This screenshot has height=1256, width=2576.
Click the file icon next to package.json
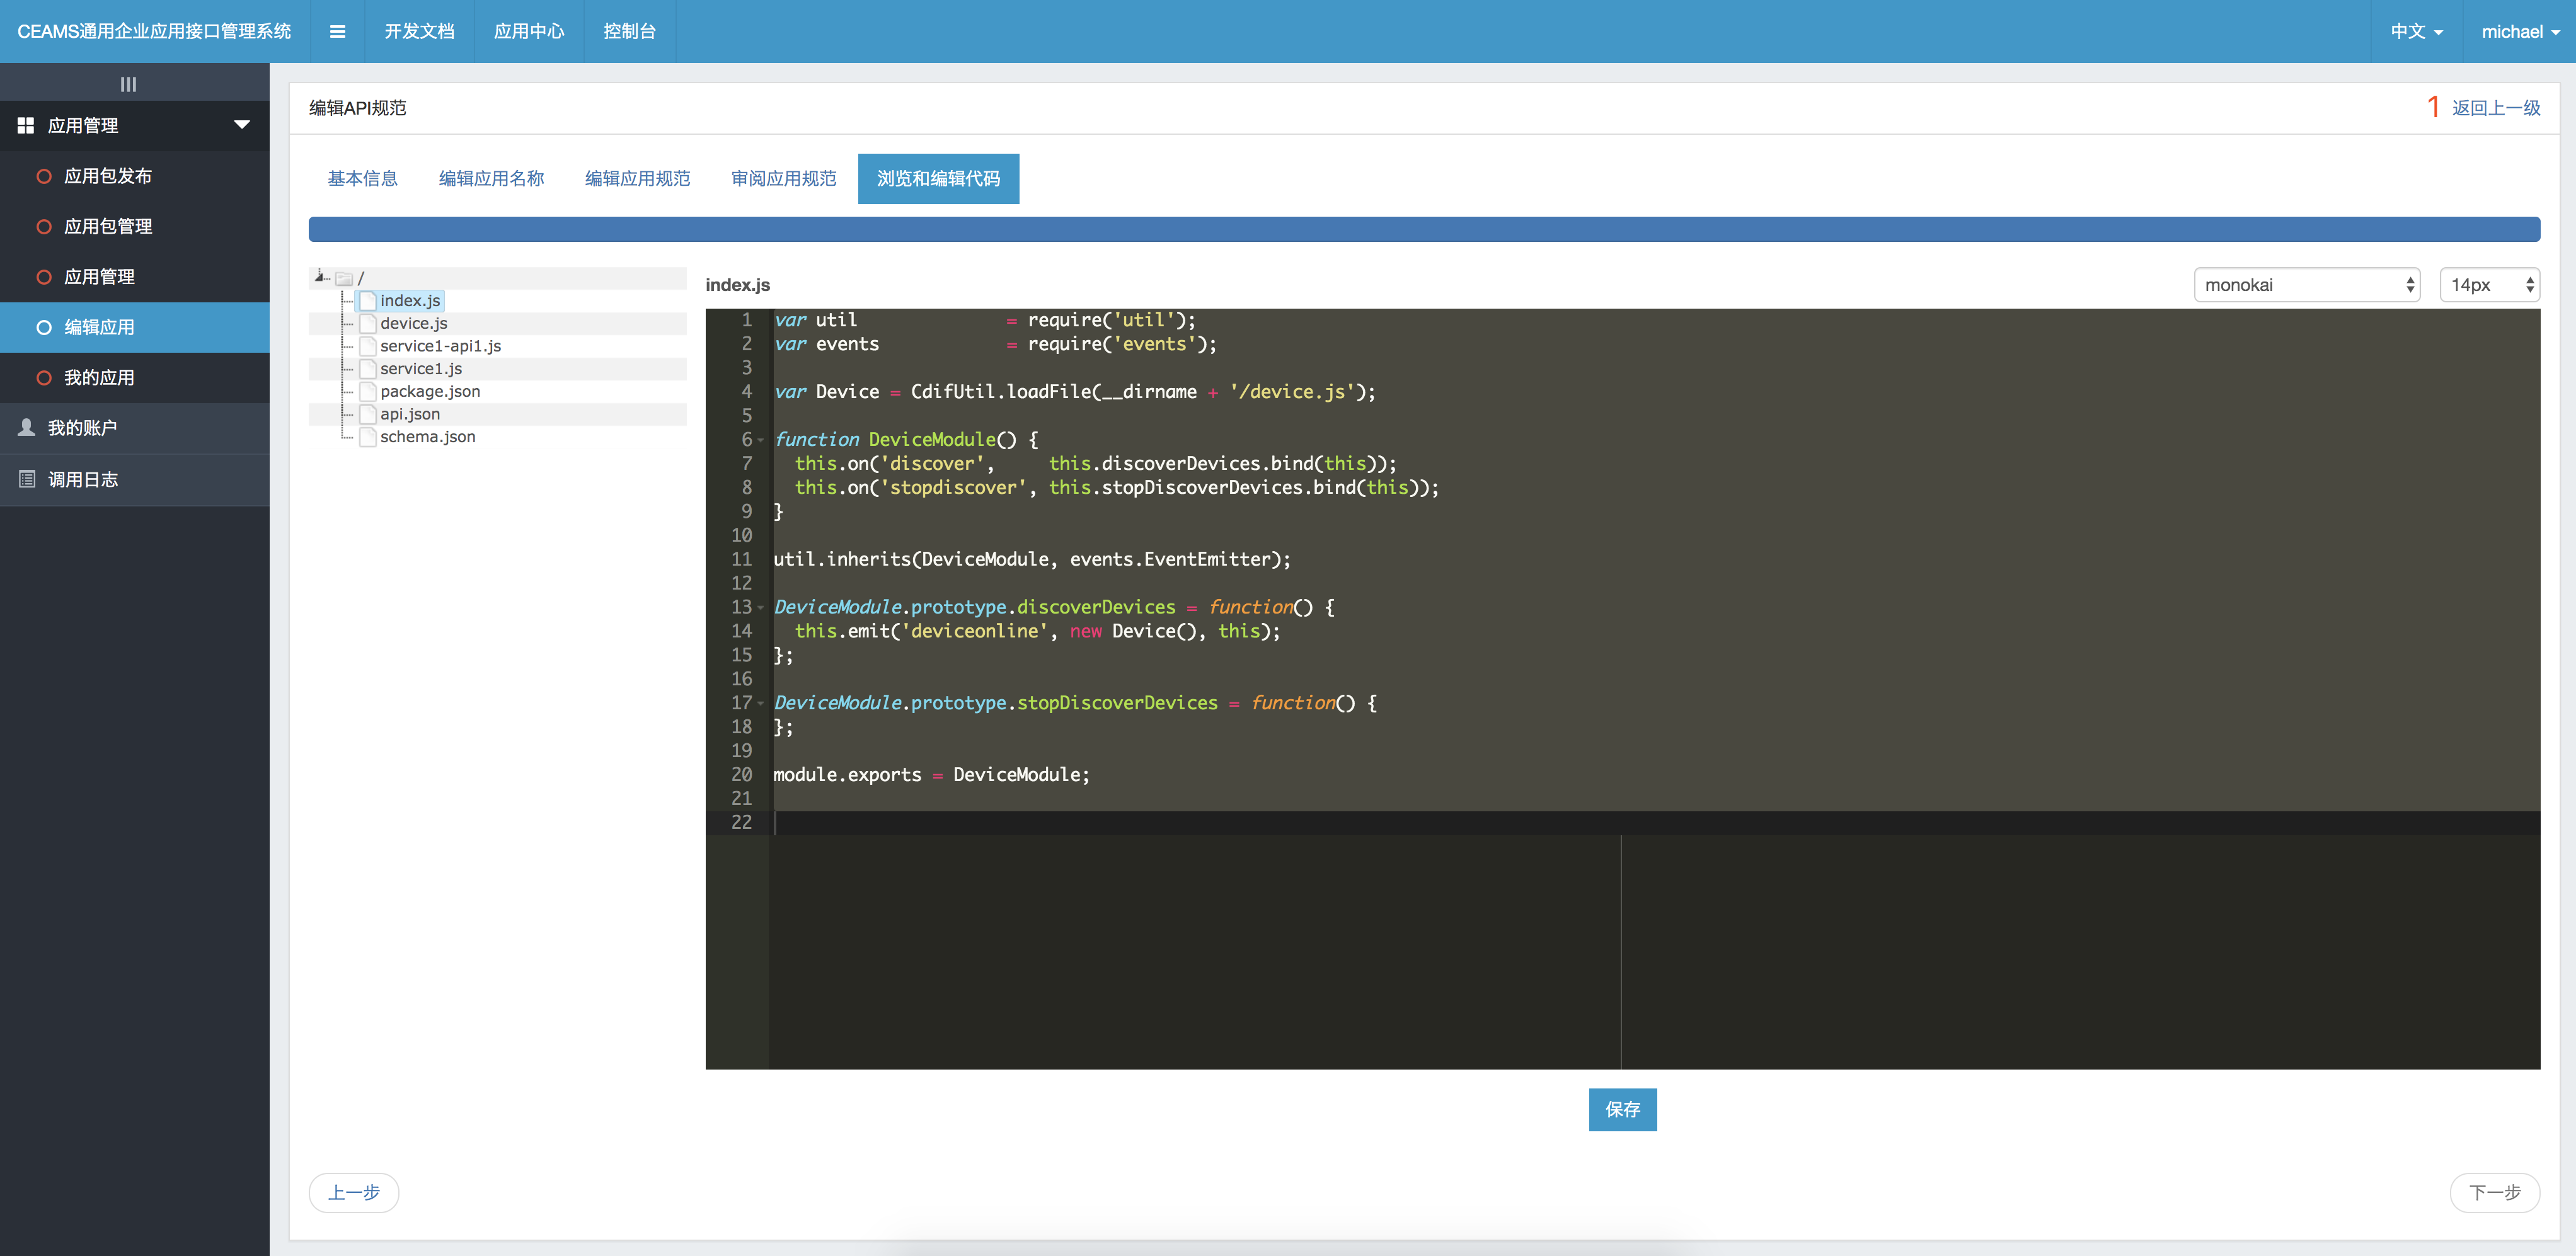(367, 391)
